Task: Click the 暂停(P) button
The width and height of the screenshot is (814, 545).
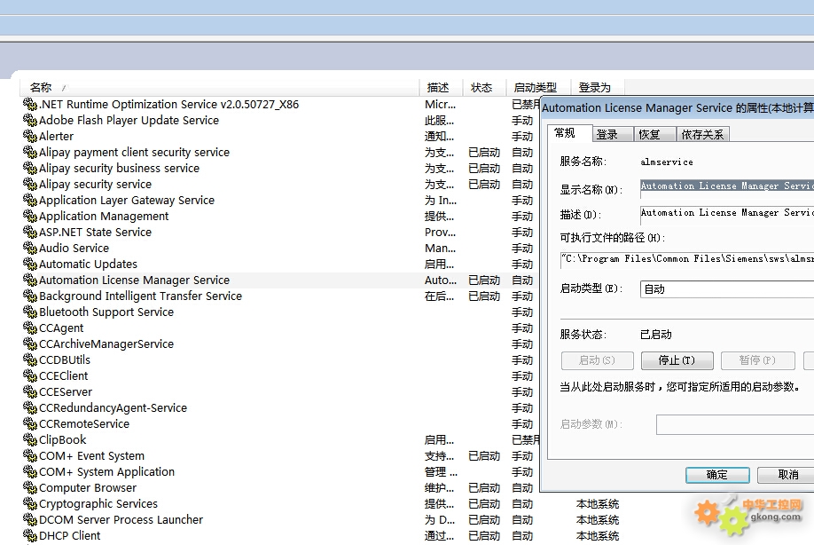Action: tap(757, 360)
